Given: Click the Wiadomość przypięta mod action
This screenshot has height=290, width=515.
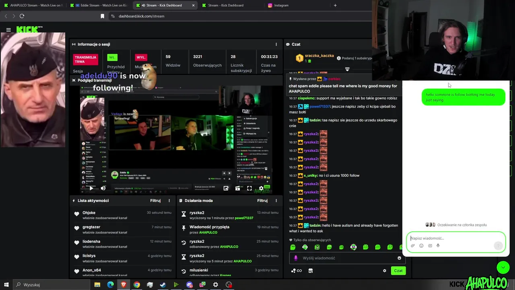Looking at the screenshot, I should point(210,227).
